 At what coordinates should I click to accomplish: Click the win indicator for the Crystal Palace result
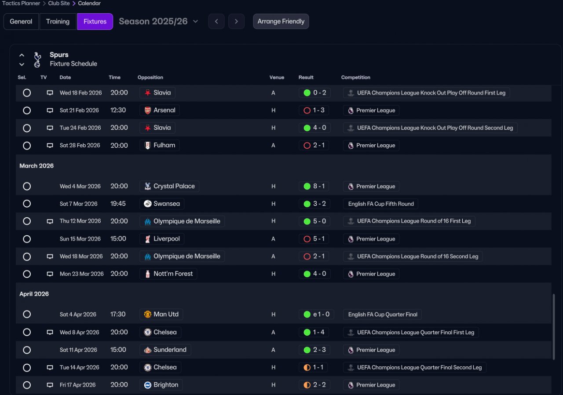[x=307, y=186]
